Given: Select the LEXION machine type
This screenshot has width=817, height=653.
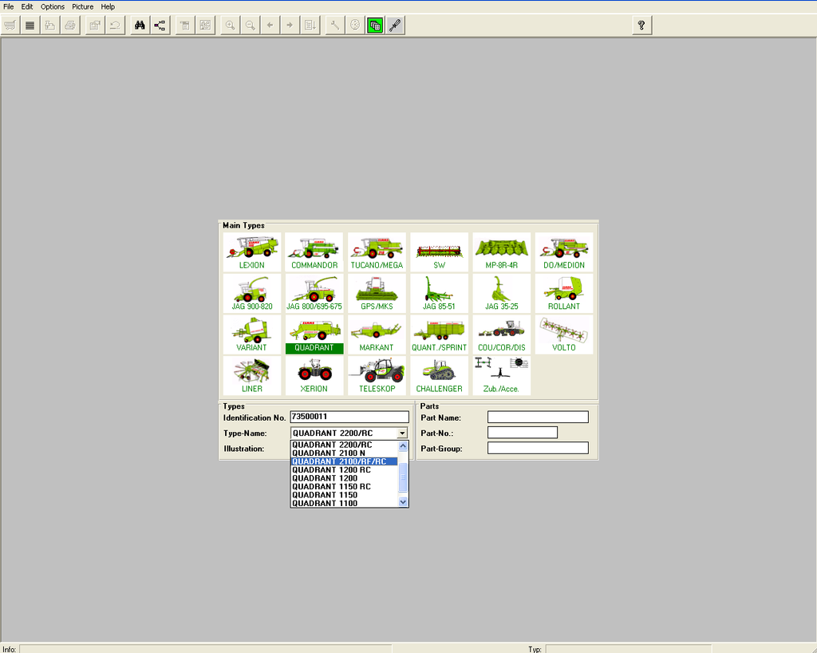Looking at the screenshot, I should click(x=251, y=252).
